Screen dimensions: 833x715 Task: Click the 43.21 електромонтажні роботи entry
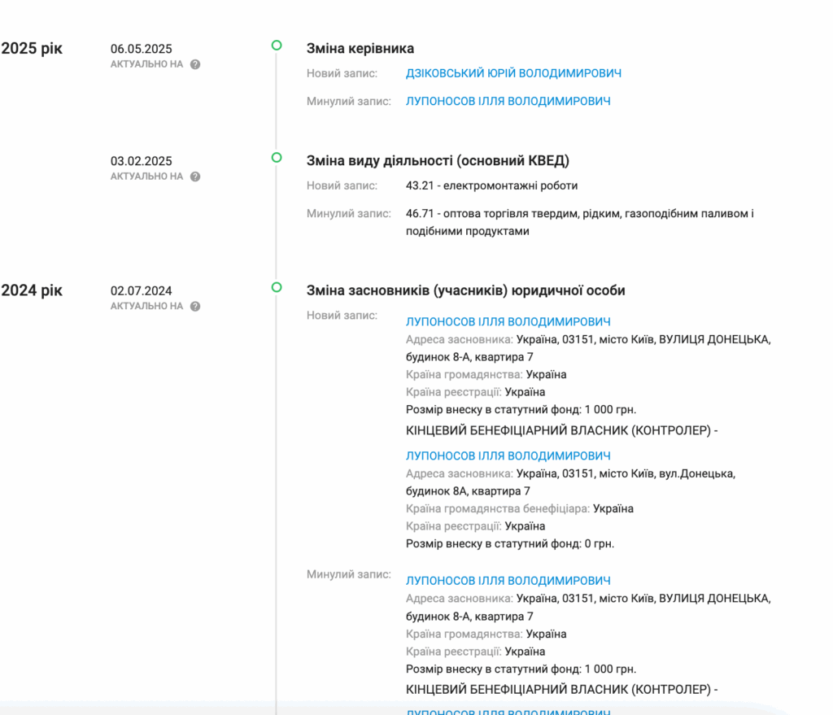point(491,185)
